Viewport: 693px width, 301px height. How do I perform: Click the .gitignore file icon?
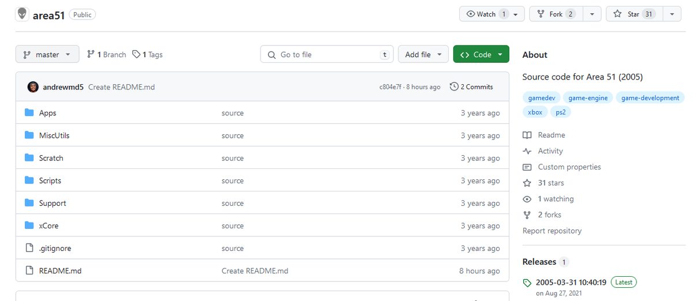pos(29,248)
